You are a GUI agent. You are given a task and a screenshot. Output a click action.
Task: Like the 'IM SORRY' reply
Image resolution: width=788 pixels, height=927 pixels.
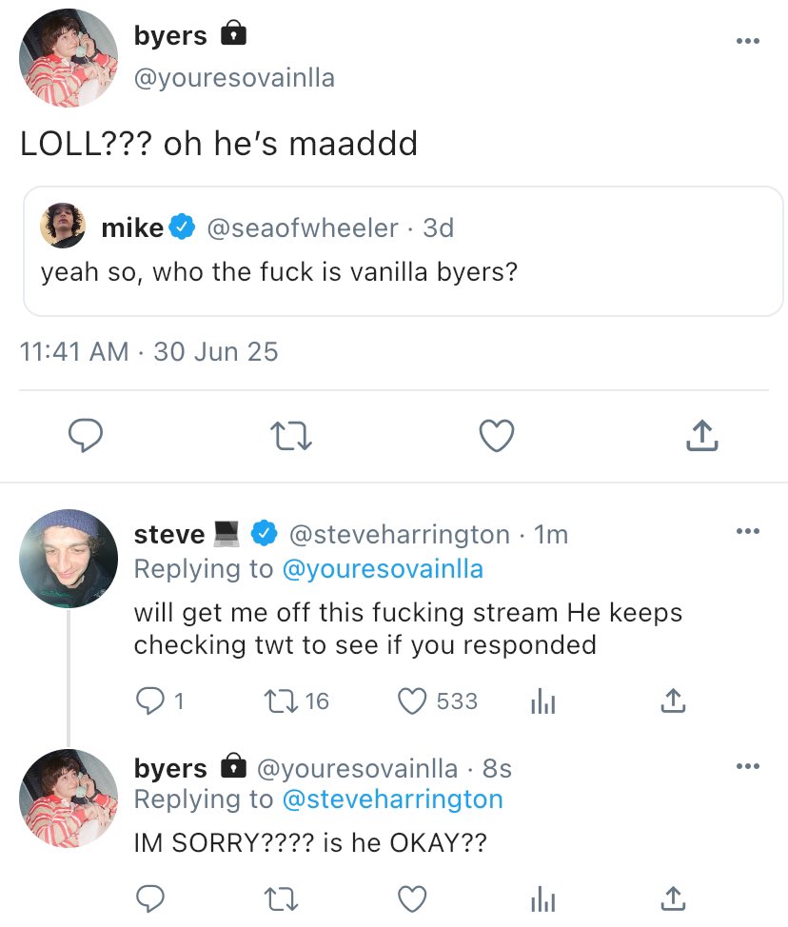click(x=412, y=897)
